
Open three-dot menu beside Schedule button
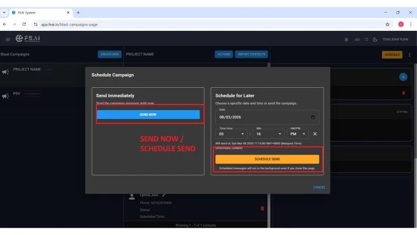410,55
